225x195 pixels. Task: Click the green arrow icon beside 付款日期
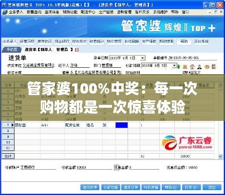pos(179,66)
